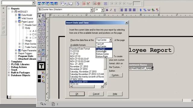Screen dimensions: 193x108
Task: Collapse the Paper Layout node
Action: point(16,22)
